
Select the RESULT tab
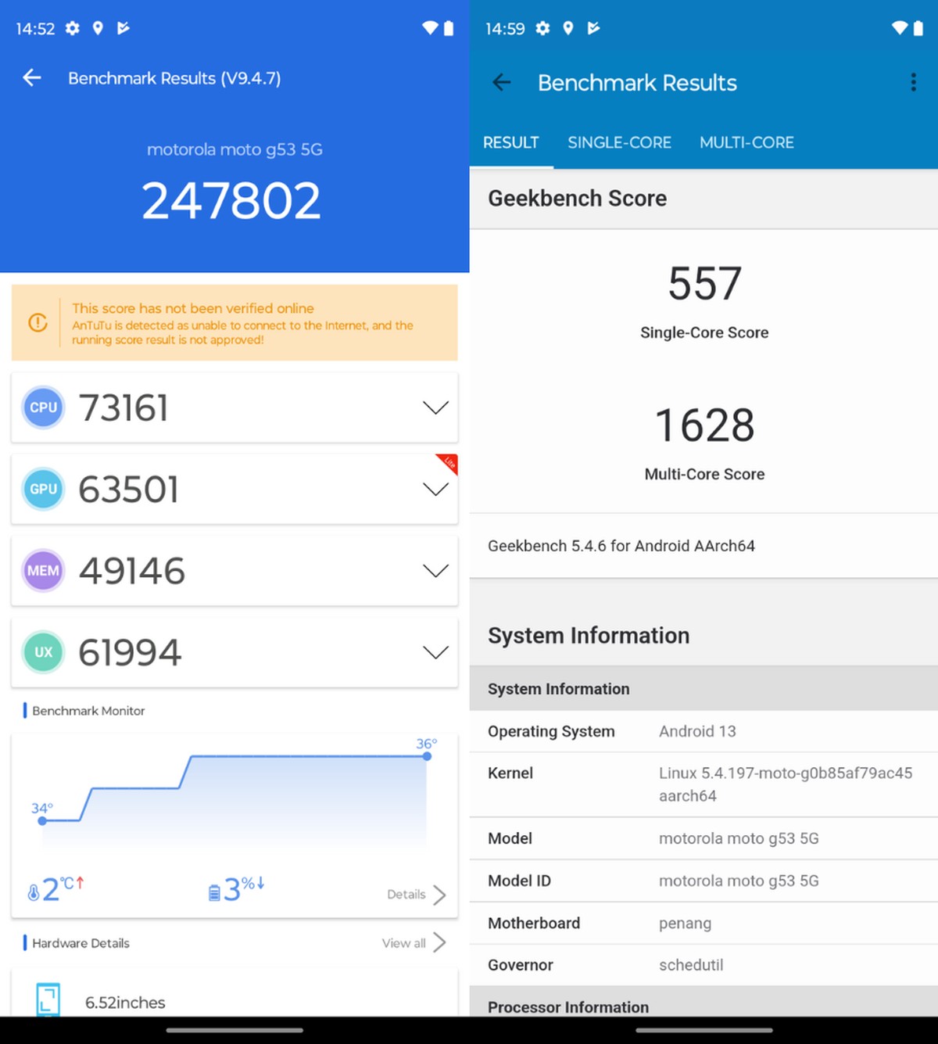[x=510, y=142]
